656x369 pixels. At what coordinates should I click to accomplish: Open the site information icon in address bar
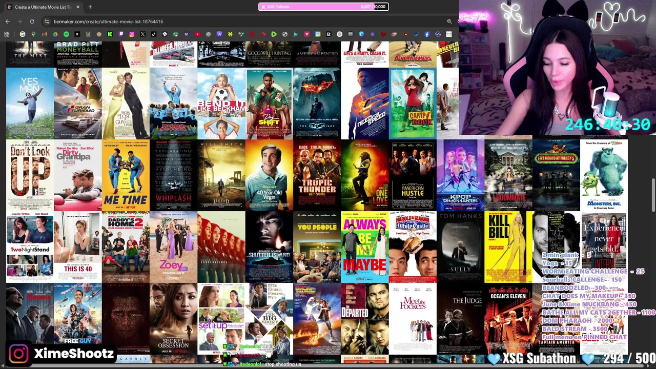[x=47, y=22]
